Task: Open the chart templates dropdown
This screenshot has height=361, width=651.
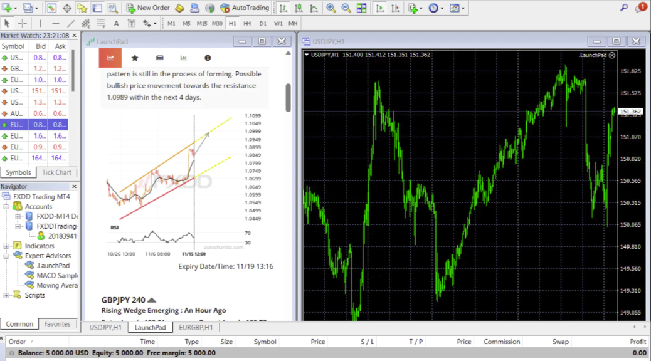Action: click(x=457, y=8)
